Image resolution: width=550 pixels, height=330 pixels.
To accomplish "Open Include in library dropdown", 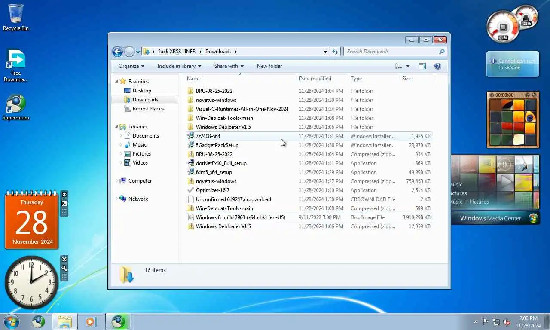I will tap(180, 66).
